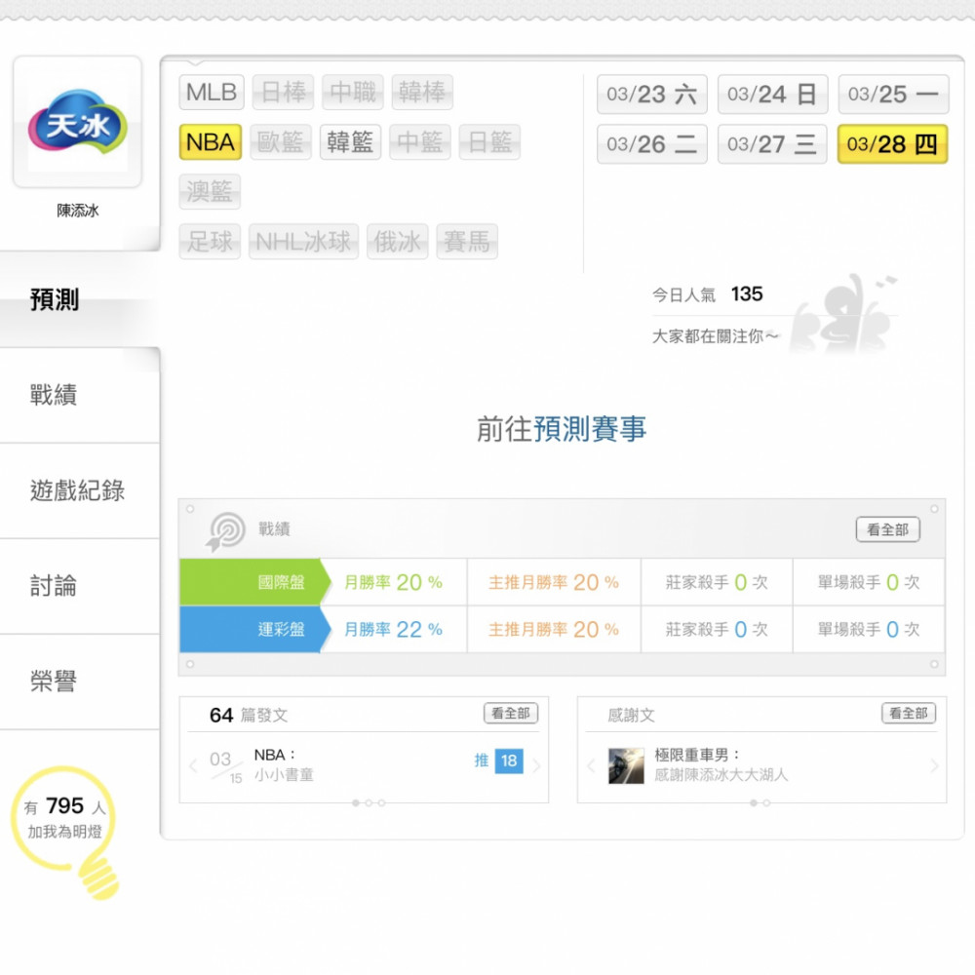Click the 國際盤 green row label
This screenshot has height=975, width=975.
click(254, 582)
